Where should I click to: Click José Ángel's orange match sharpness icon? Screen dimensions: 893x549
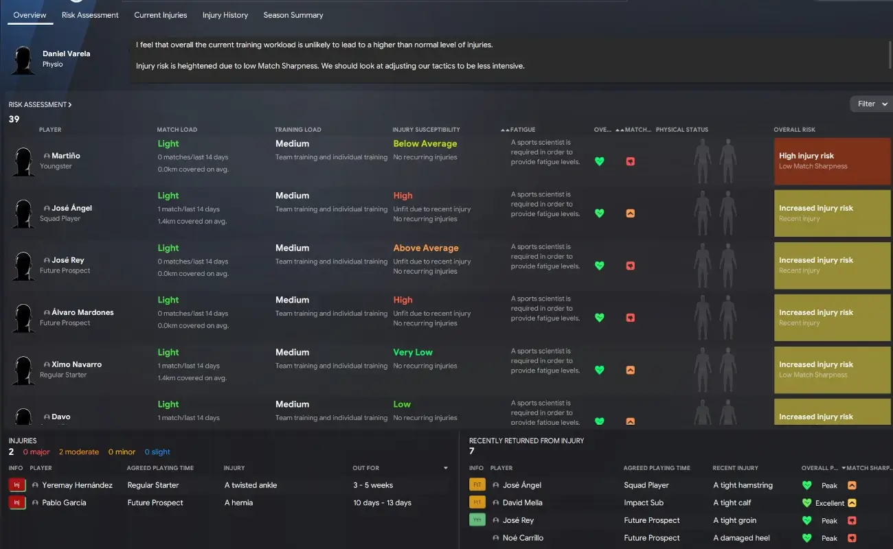[x=630, y=213]
